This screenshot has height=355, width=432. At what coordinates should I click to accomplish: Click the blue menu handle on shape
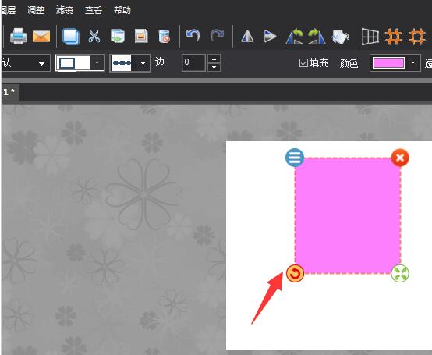coord(295,158)
